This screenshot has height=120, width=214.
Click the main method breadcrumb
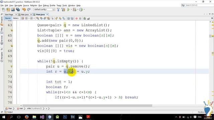tap(20, 109)
